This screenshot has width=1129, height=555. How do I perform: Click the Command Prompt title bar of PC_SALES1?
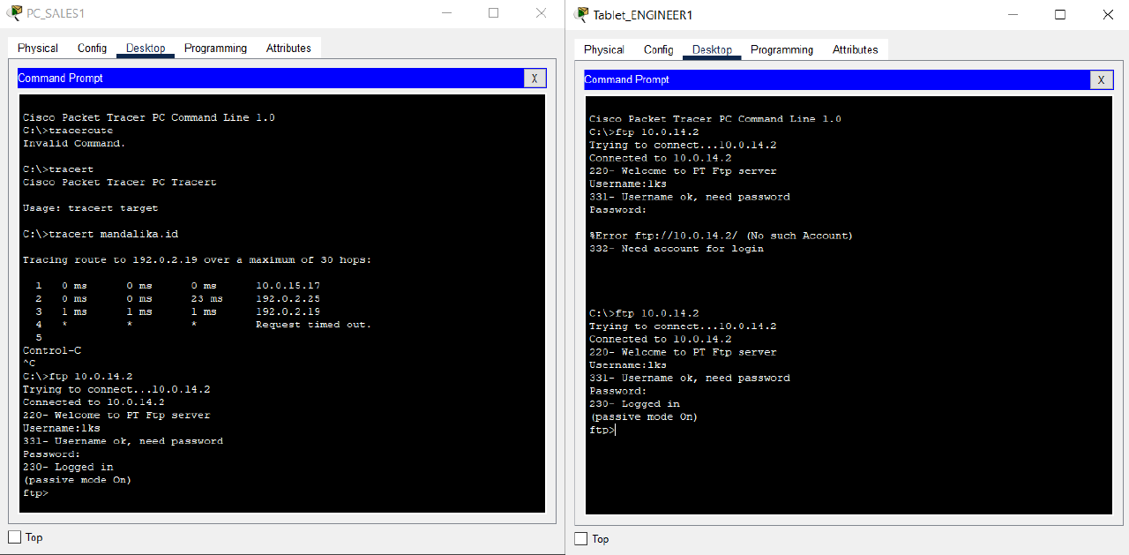(265, 78)
